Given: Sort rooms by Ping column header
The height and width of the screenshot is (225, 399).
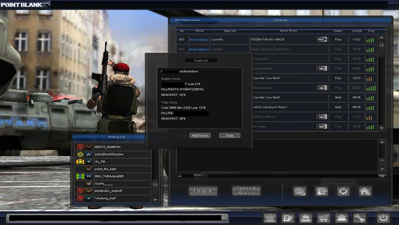Looking at the screenshot, I should pyautogui.click(x=371, y=31).
